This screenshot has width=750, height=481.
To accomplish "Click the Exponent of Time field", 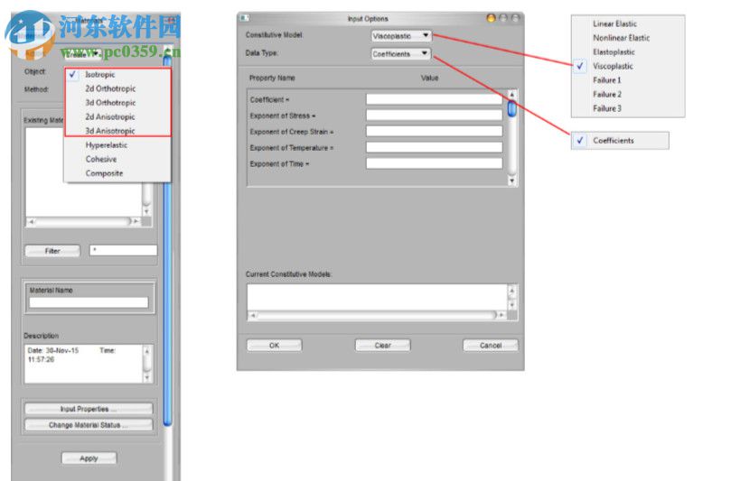I will [435, 163].
